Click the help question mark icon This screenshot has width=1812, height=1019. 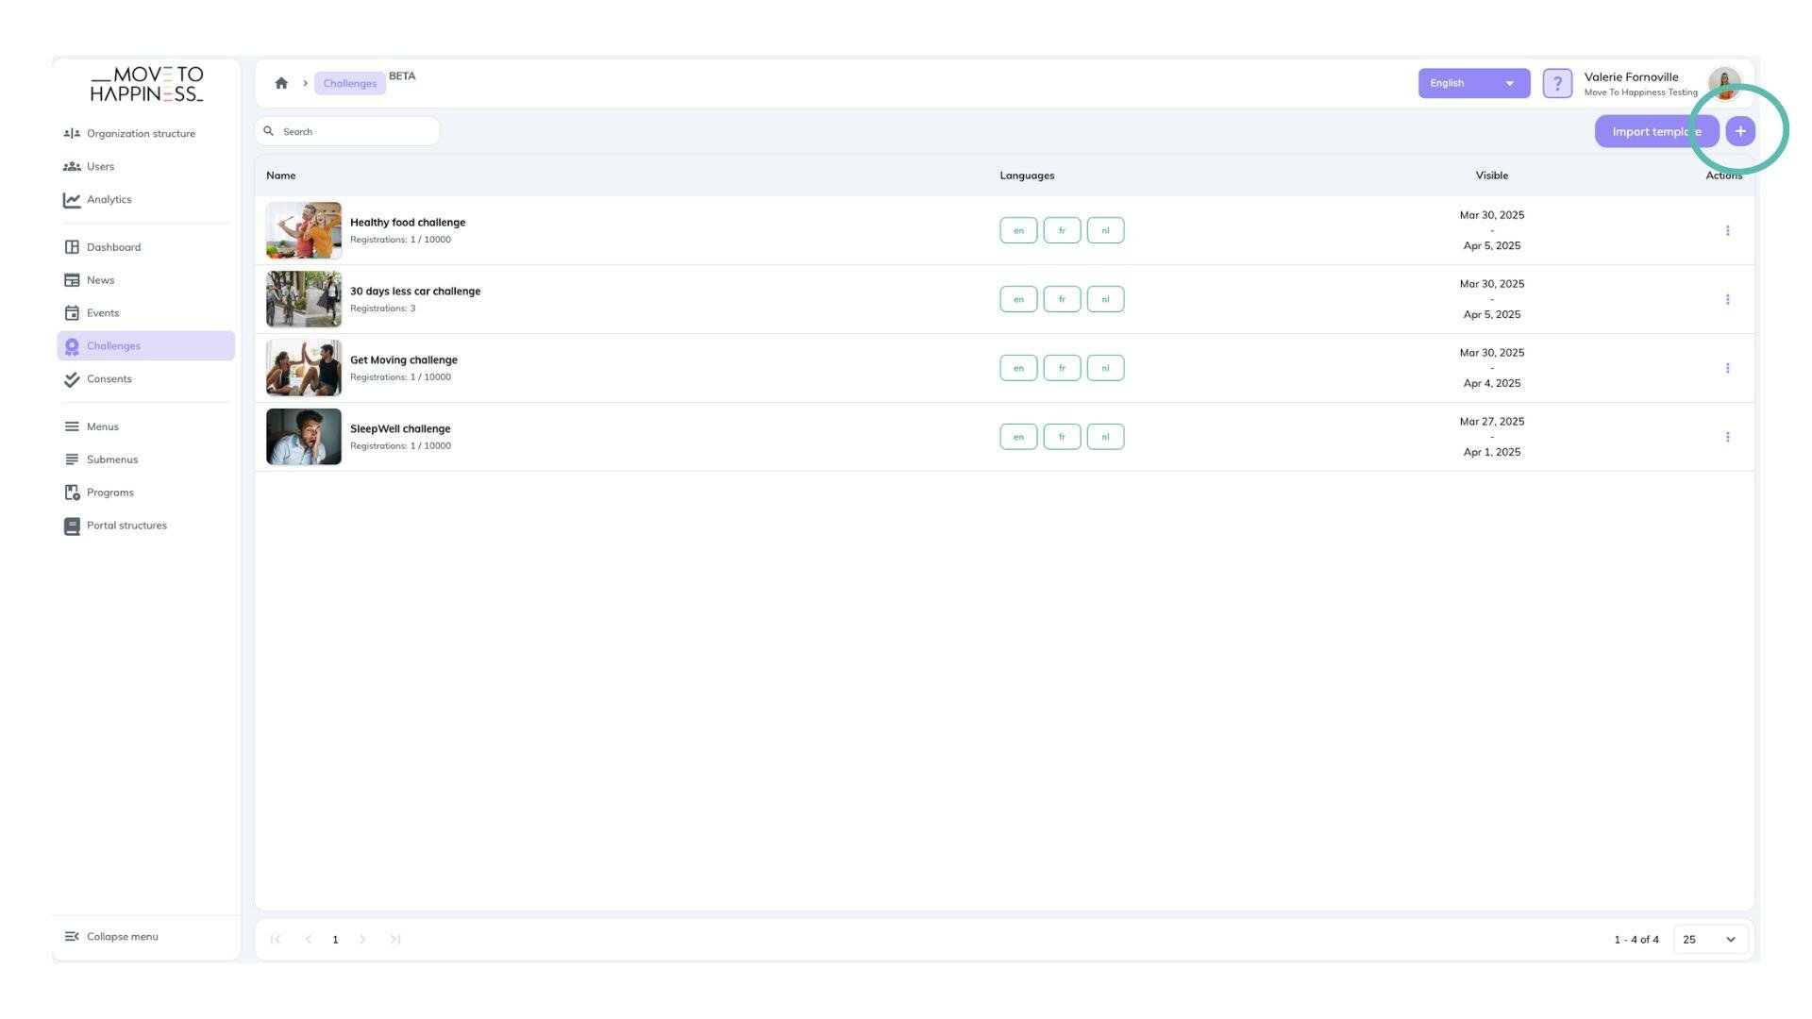point(1557,83)
